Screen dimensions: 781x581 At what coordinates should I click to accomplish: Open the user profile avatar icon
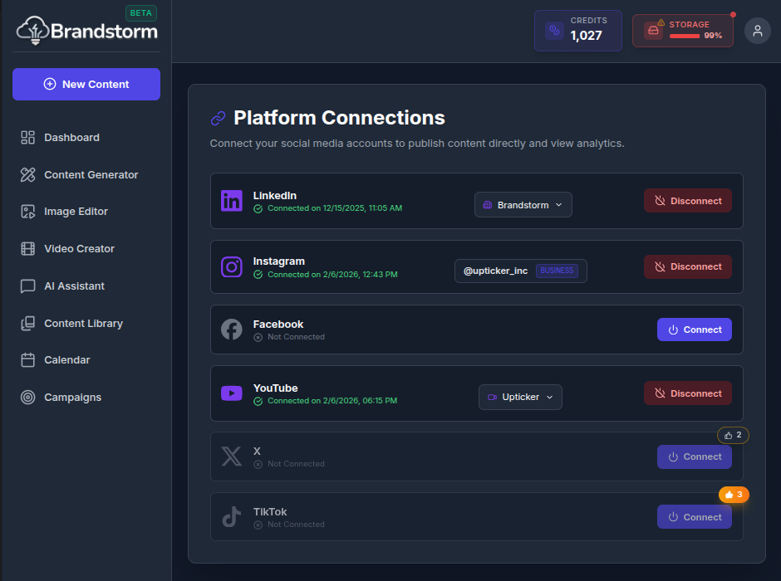[x=757, y=31]
